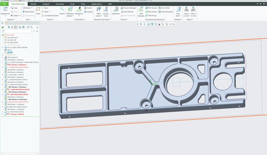This screenshot has height=155, width=267.
Task: Click the Regenerate icon
Action: (5, 9)
